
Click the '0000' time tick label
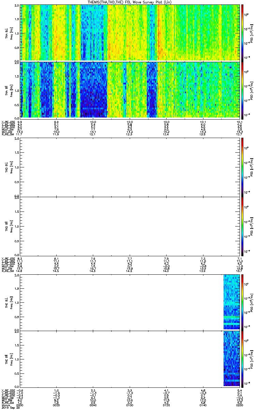tap(20, 405)
